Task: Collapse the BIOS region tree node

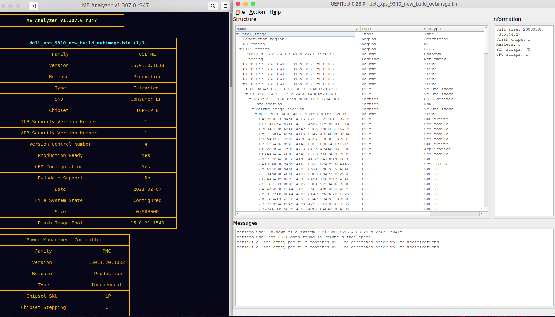Action: (240, 49)
